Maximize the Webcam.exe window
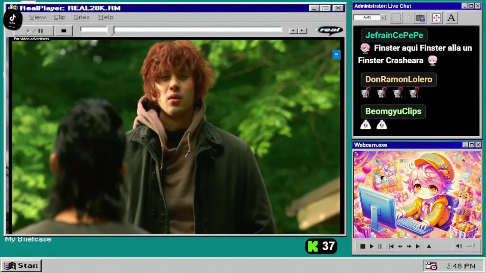The height and width of the screenshot is (273, 486). (x=472, y=145)
